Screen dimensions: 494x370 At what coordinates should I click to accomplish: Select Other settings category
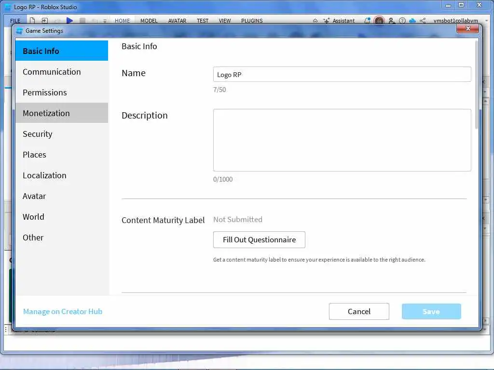(x=61, y=238)
